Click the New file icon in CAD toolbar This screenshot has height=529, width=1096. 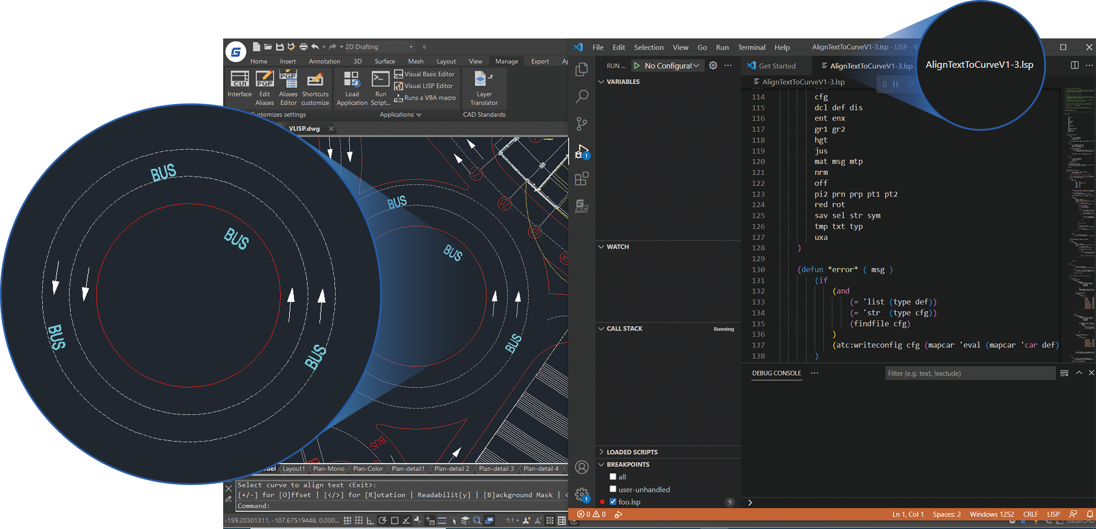(256, 46)
